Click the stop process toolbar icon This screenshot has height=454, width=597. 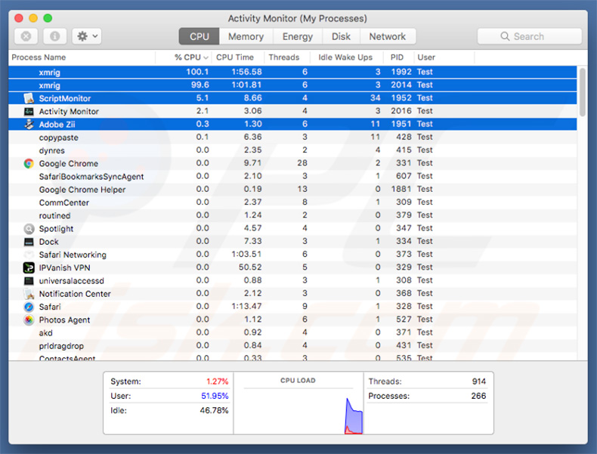26,36
